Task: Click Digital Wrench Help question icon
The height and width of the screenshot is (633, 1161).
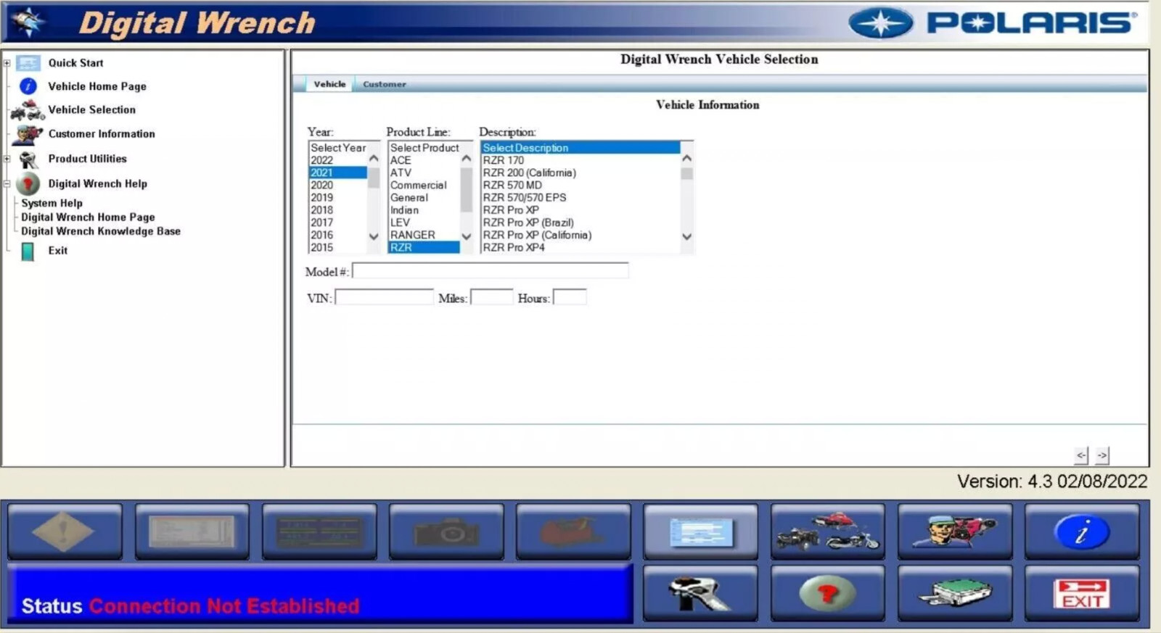Action: coord(28,183)
